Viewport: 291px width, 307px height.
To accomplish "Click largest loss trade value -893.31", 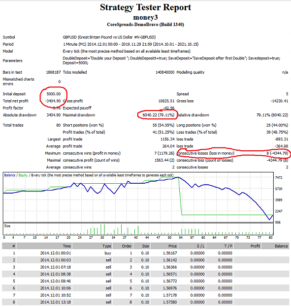I will click(x=281, y=139).
